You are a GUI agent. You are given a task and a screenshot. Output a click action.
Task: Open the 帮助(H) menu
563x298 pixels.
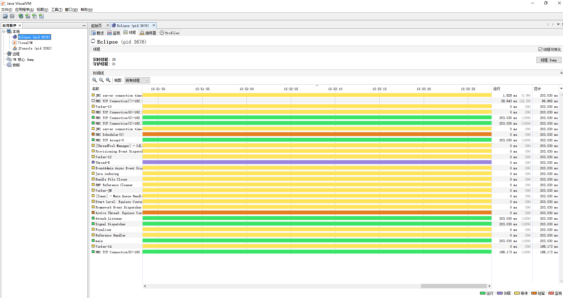[87, 10]
